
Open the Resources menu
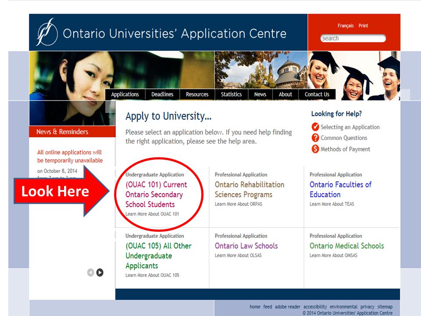[x=197, y=94]
